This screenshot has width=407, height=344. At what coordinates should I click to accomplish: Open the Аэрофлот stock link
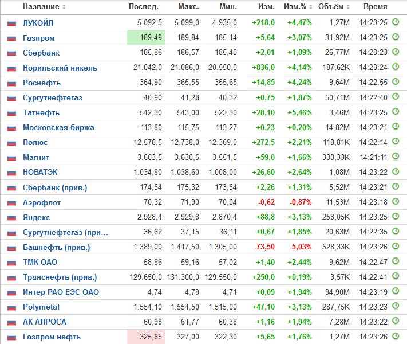[42, 202]
